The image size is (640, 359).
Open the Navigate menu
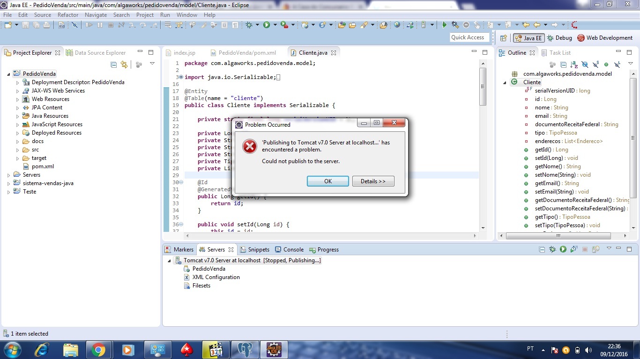pos(96,14)
